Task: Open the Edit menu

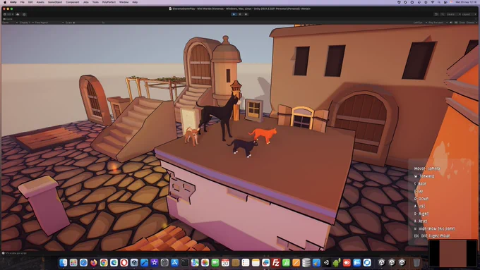Action: 30,2
